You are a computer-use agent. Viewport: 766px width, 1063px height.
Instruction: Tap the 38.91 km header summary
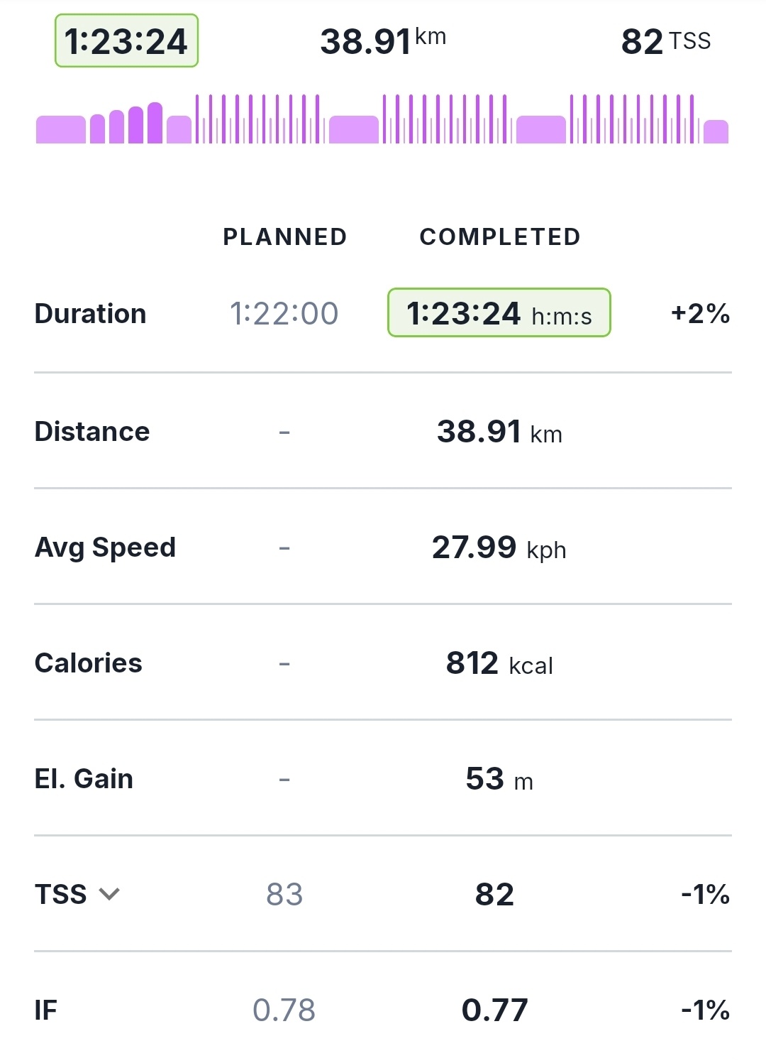point(383,41)
